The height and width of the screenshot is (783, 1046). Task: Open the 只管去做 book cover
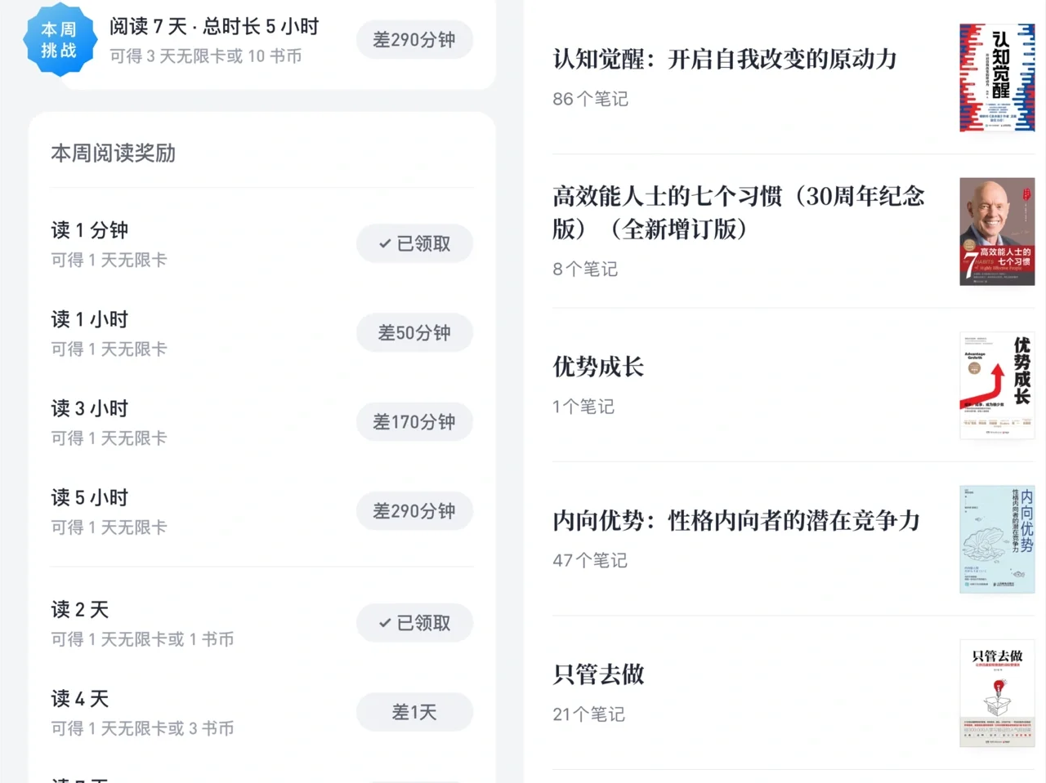pyautogui.click(x=996, y=692)
